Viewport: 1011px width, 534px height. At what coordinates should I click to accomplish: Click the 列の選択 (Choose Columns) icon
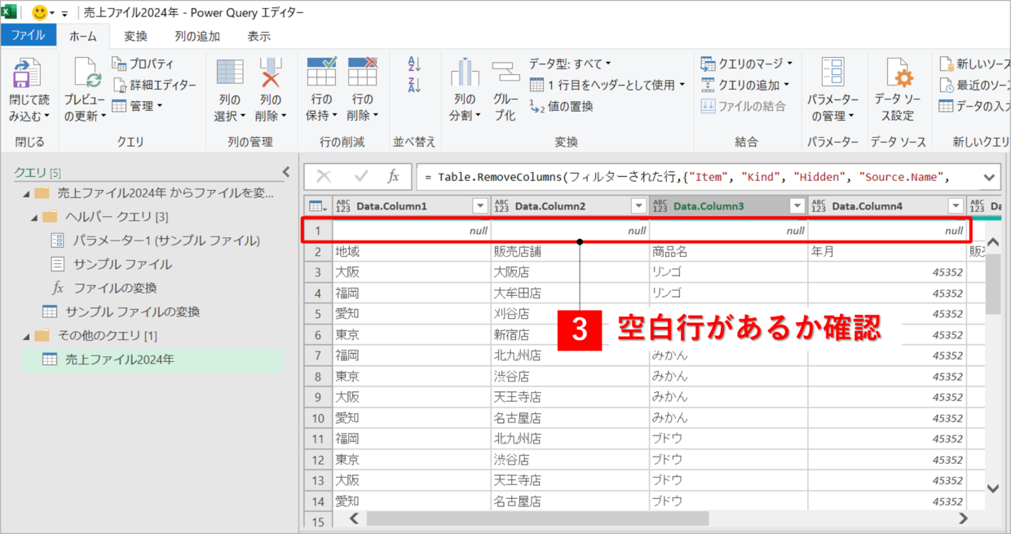point(230,72)
